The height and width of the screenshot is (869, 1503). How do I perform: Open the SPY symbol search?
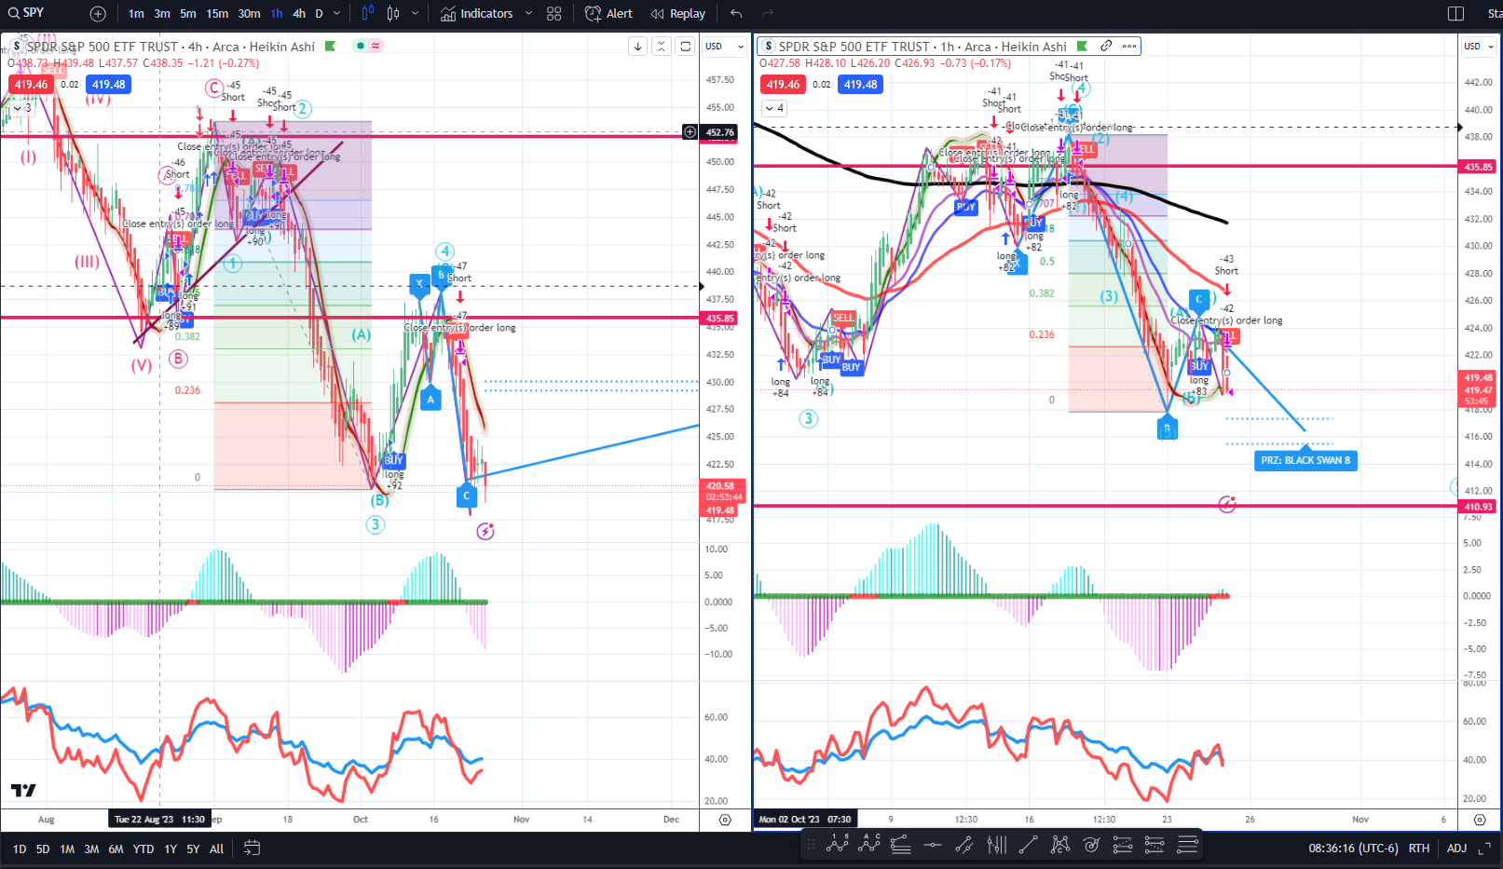click(x=28, y=13)
